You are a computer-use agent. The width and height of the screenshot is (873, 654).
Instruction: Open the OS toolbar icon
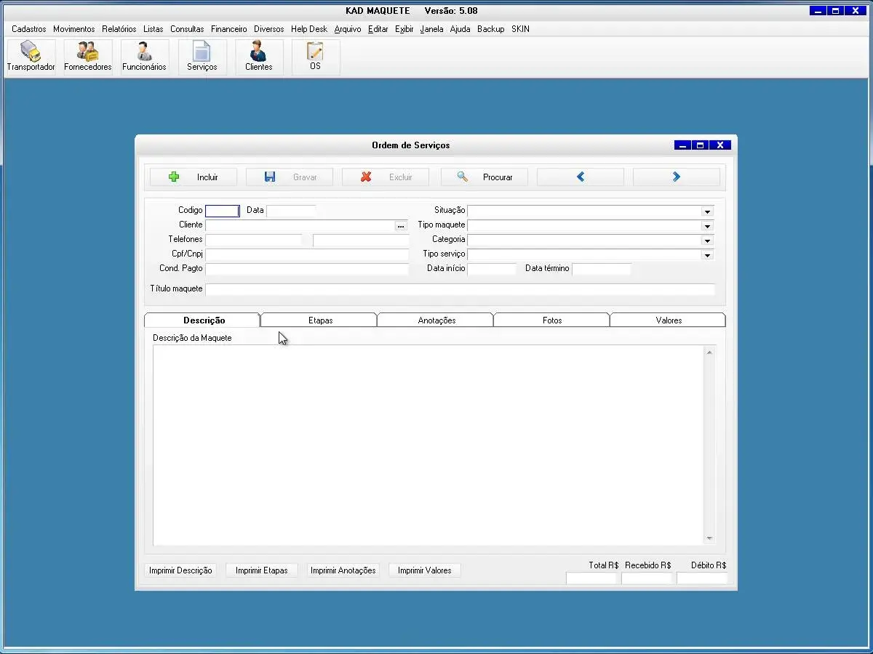tap(315, 57)
